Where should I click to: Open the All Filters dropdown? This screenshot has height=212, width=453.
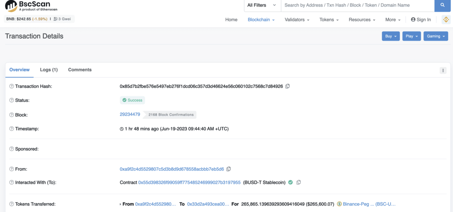262,5
